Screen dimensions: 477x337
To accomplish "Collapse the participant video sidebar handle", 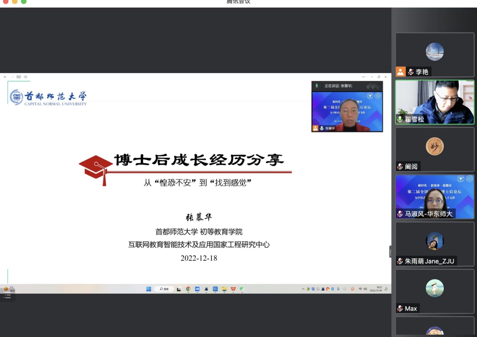I will 390,251.
